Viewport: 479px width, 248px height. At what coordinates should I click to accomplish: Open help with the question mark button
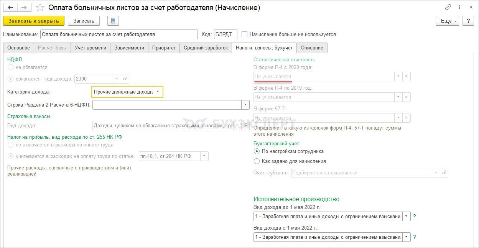[468, 21]
